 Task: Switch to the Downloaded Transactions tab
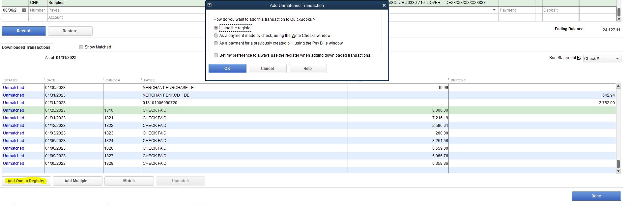(x=26, y=47)
